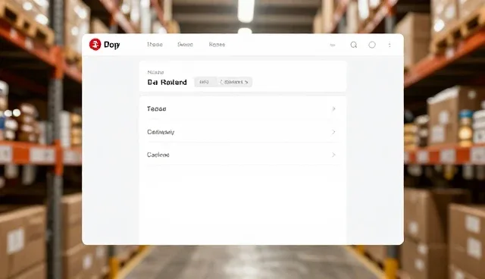Select the third header navigation tab
This screenshot has height=279, width=485.
click(217, 45)
